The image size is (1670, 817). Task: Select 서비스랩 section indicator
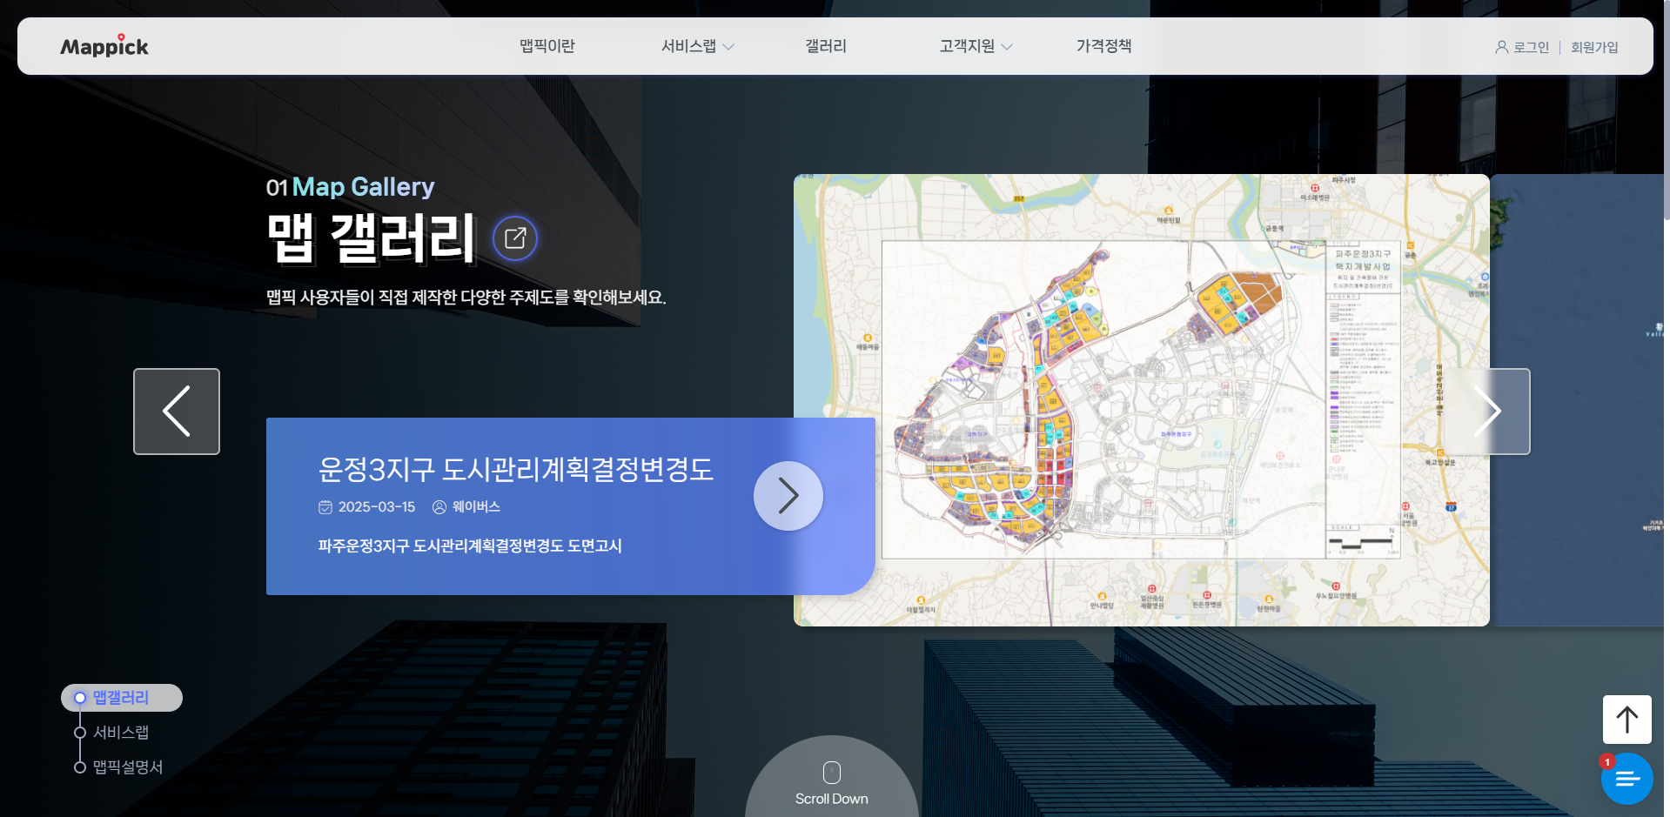[121, 733]
